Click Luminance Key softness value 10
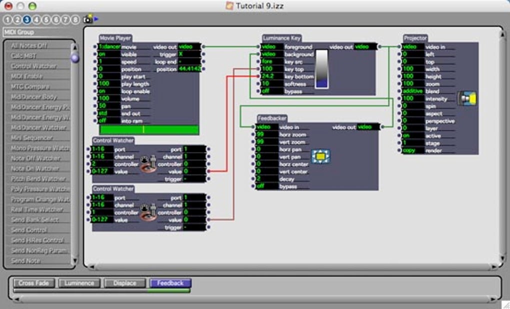The width and height of the screenshot is (510, 309). 272,83
